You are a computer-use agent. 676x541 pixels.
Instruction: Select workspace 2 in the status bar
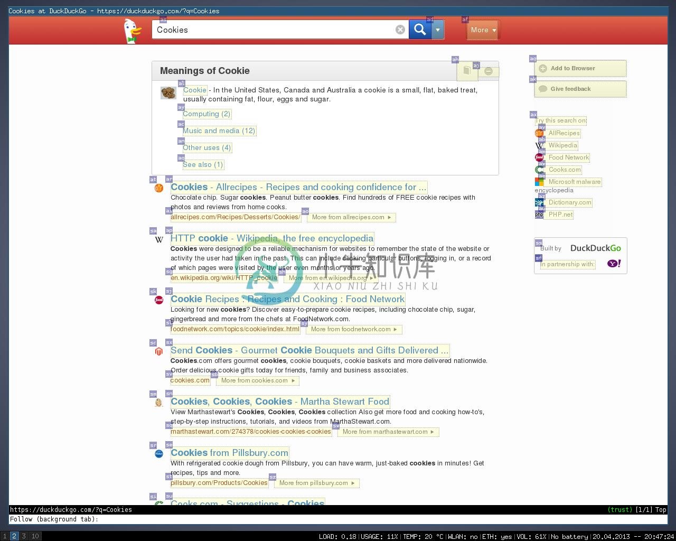tap(14, 536)
